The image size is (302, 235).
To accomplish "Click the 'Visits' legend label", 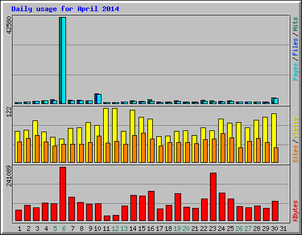I will [296, 127].
